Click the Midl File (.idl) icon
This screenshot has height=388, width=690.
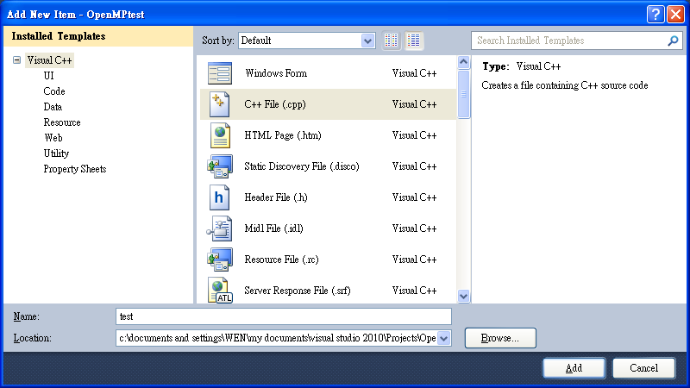coord(219,228)
